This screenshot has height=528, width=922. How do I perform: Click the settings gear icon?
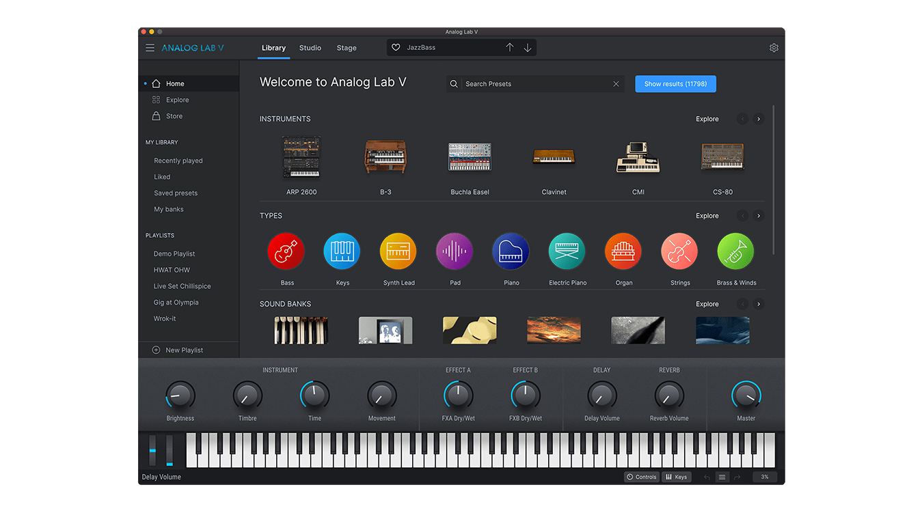[x=774, y=48]
